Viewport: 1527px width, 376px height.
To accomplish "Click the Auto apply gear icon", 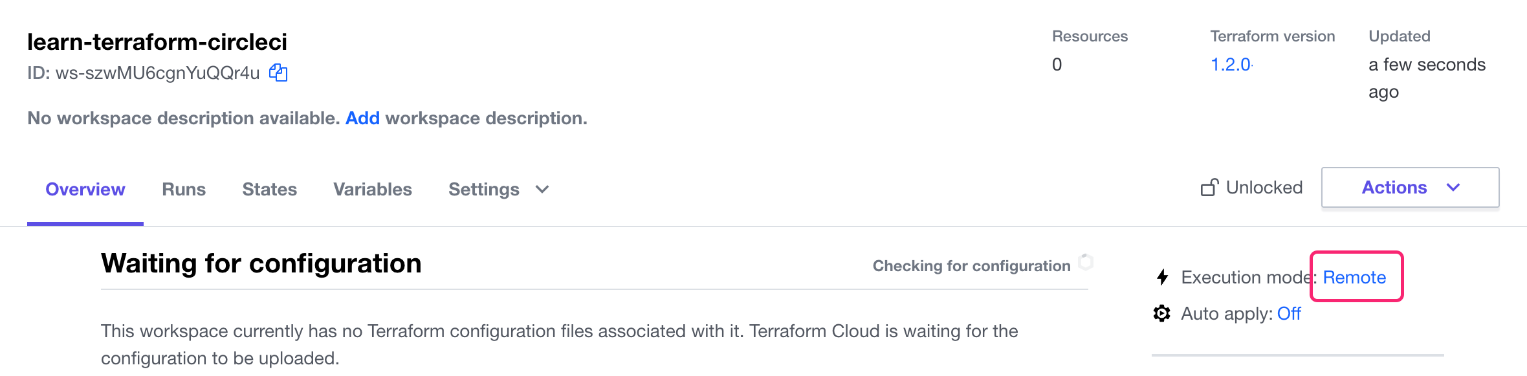I will click(1162, 314).
